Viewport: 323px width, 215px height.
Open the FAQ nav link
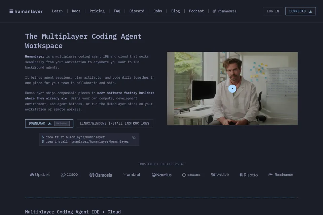tap(117, 11)
